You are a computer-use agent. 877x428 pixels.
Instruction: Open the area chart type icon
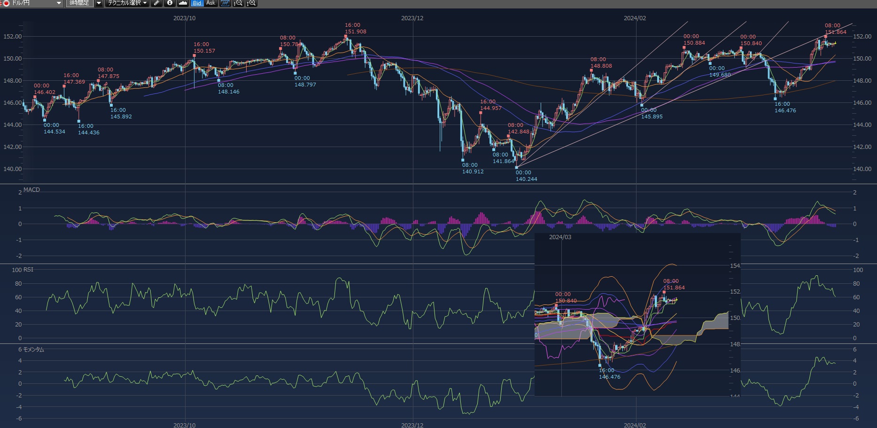(x=183, y=3)
